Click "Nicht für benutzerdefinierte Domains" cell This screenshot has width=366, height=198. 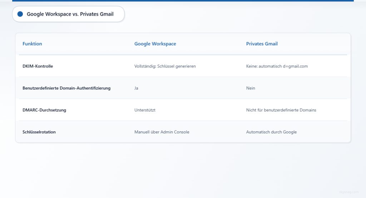pos(281,110)
